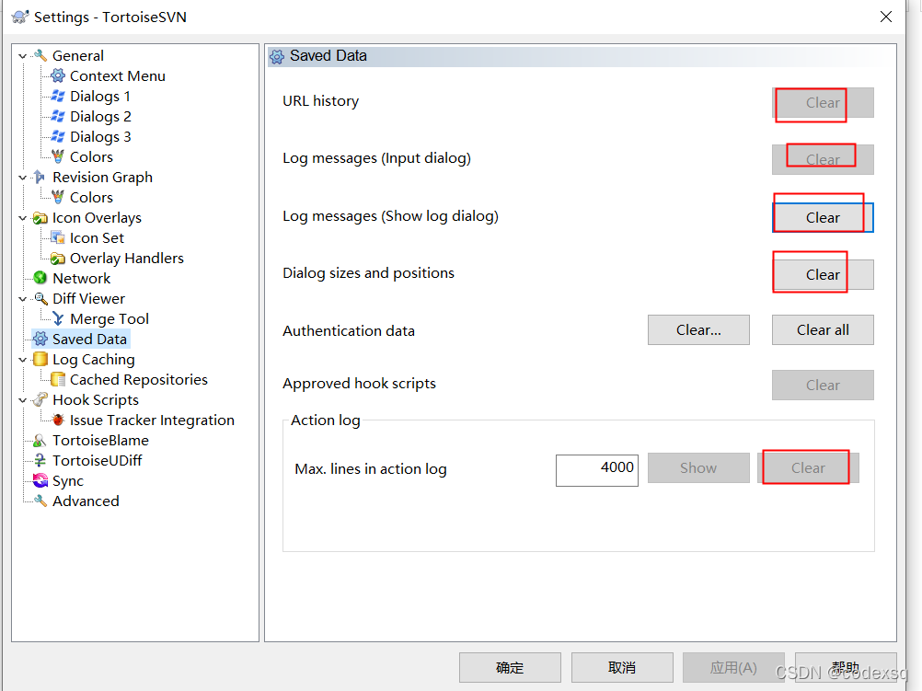
Task: Click the Diff Viewer magnifier icon
Action: (x=40, y=299)
